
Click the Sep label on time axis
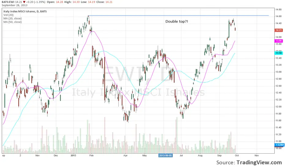(219, 155)
